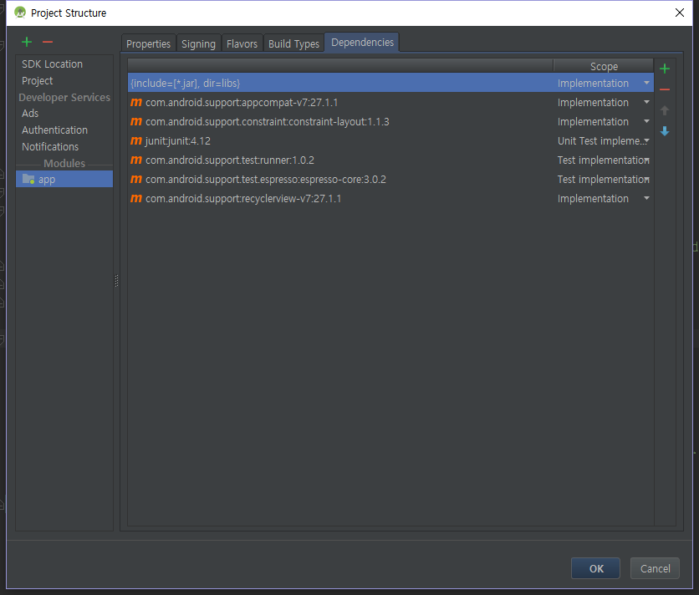Select the {include=[*.jar], dir=libs} row

(390, 83)
